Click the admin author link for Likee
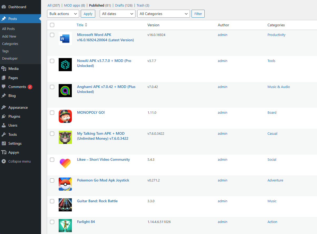This screenshot has width=317, height=234. coord(223,159)
